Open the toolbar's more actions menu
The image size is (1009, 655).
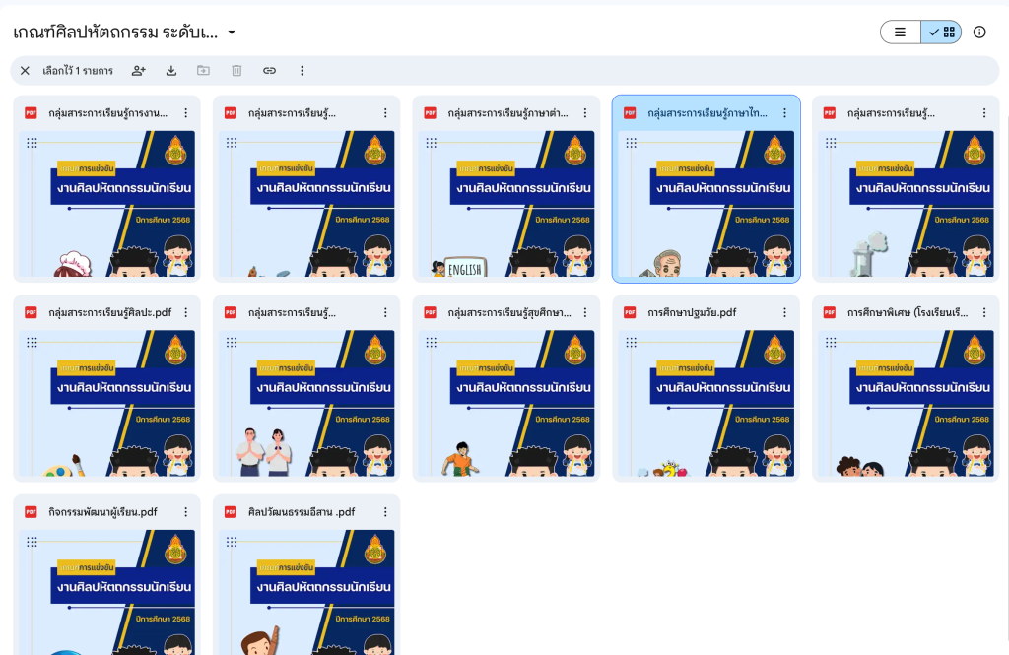tap(303, 71)
